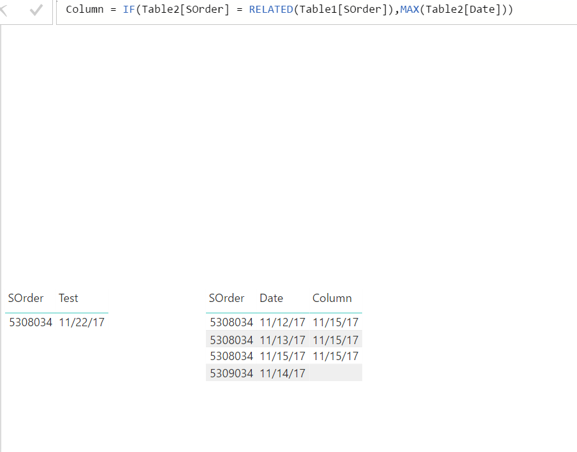Click RELATED function in formula

tap(271, 9)
